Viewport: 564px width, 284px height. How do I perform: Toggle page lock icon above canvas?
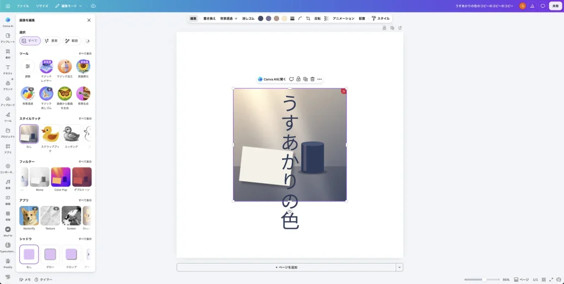pyautogui.click(x=384, y=28)
